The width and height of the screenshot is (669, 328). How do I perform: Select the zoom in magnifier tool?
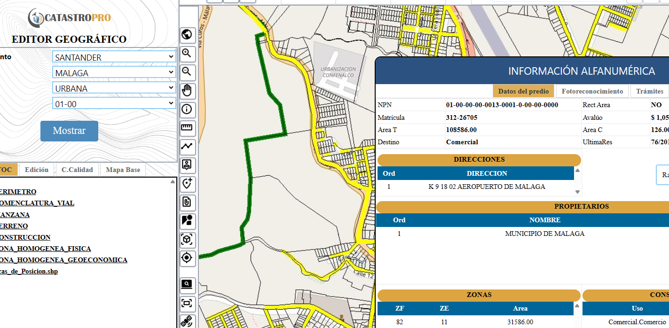187,53
